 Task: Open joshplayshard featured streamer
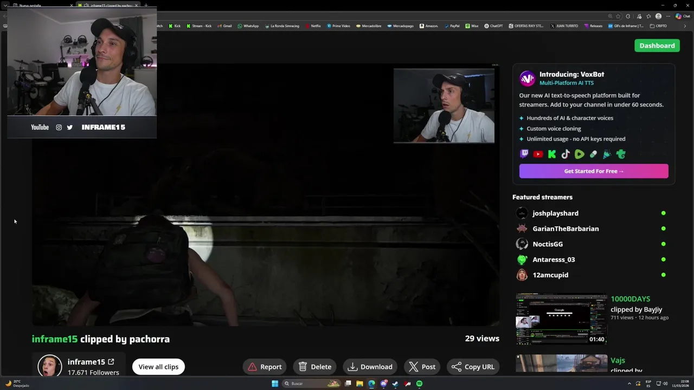pos(555,213)
